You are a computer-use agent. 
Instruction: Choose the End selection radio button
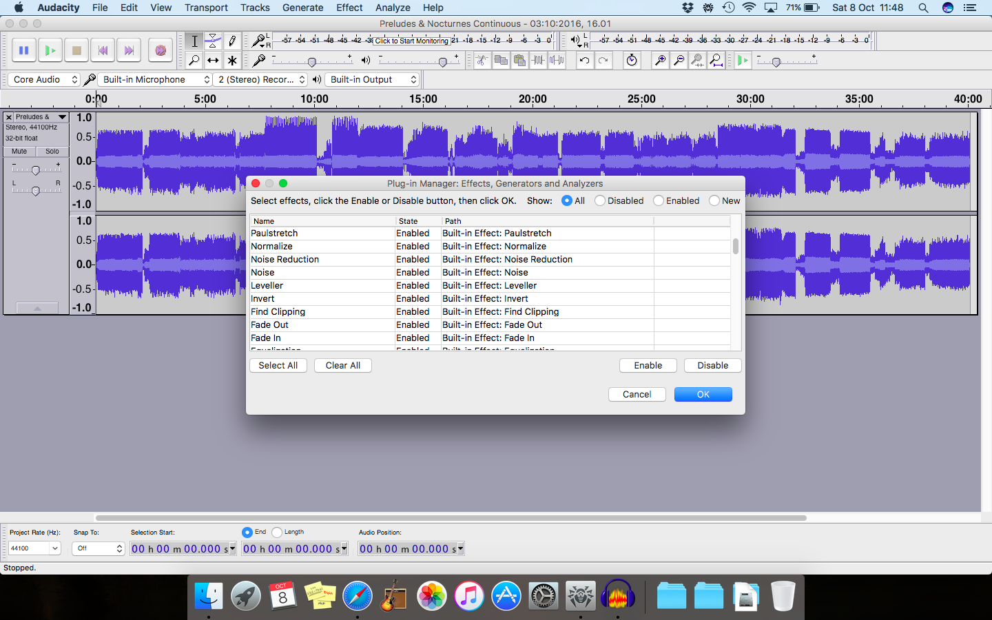point(247,532)
